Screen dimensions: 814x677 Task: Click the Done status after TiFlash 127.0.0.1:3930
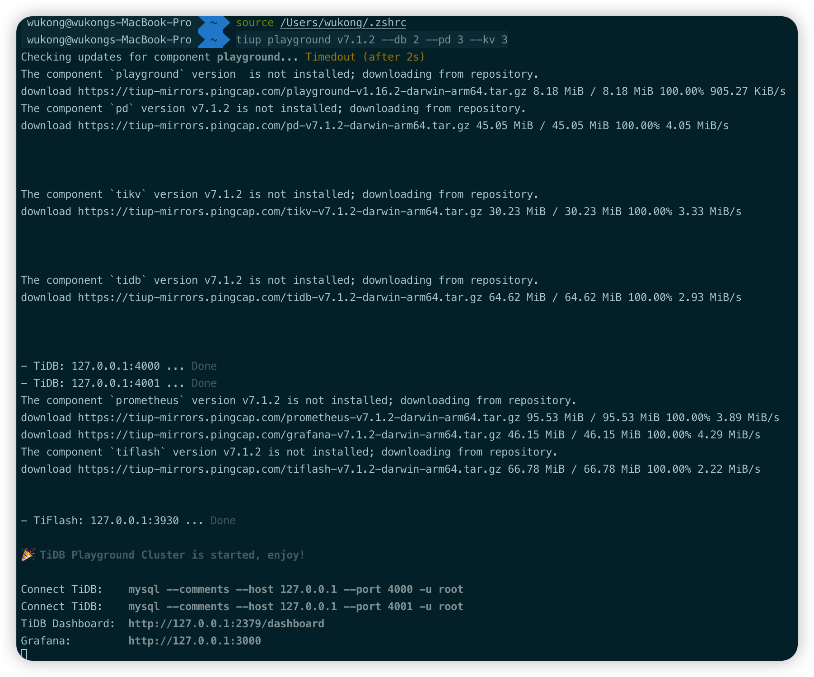tap(223, 521)
